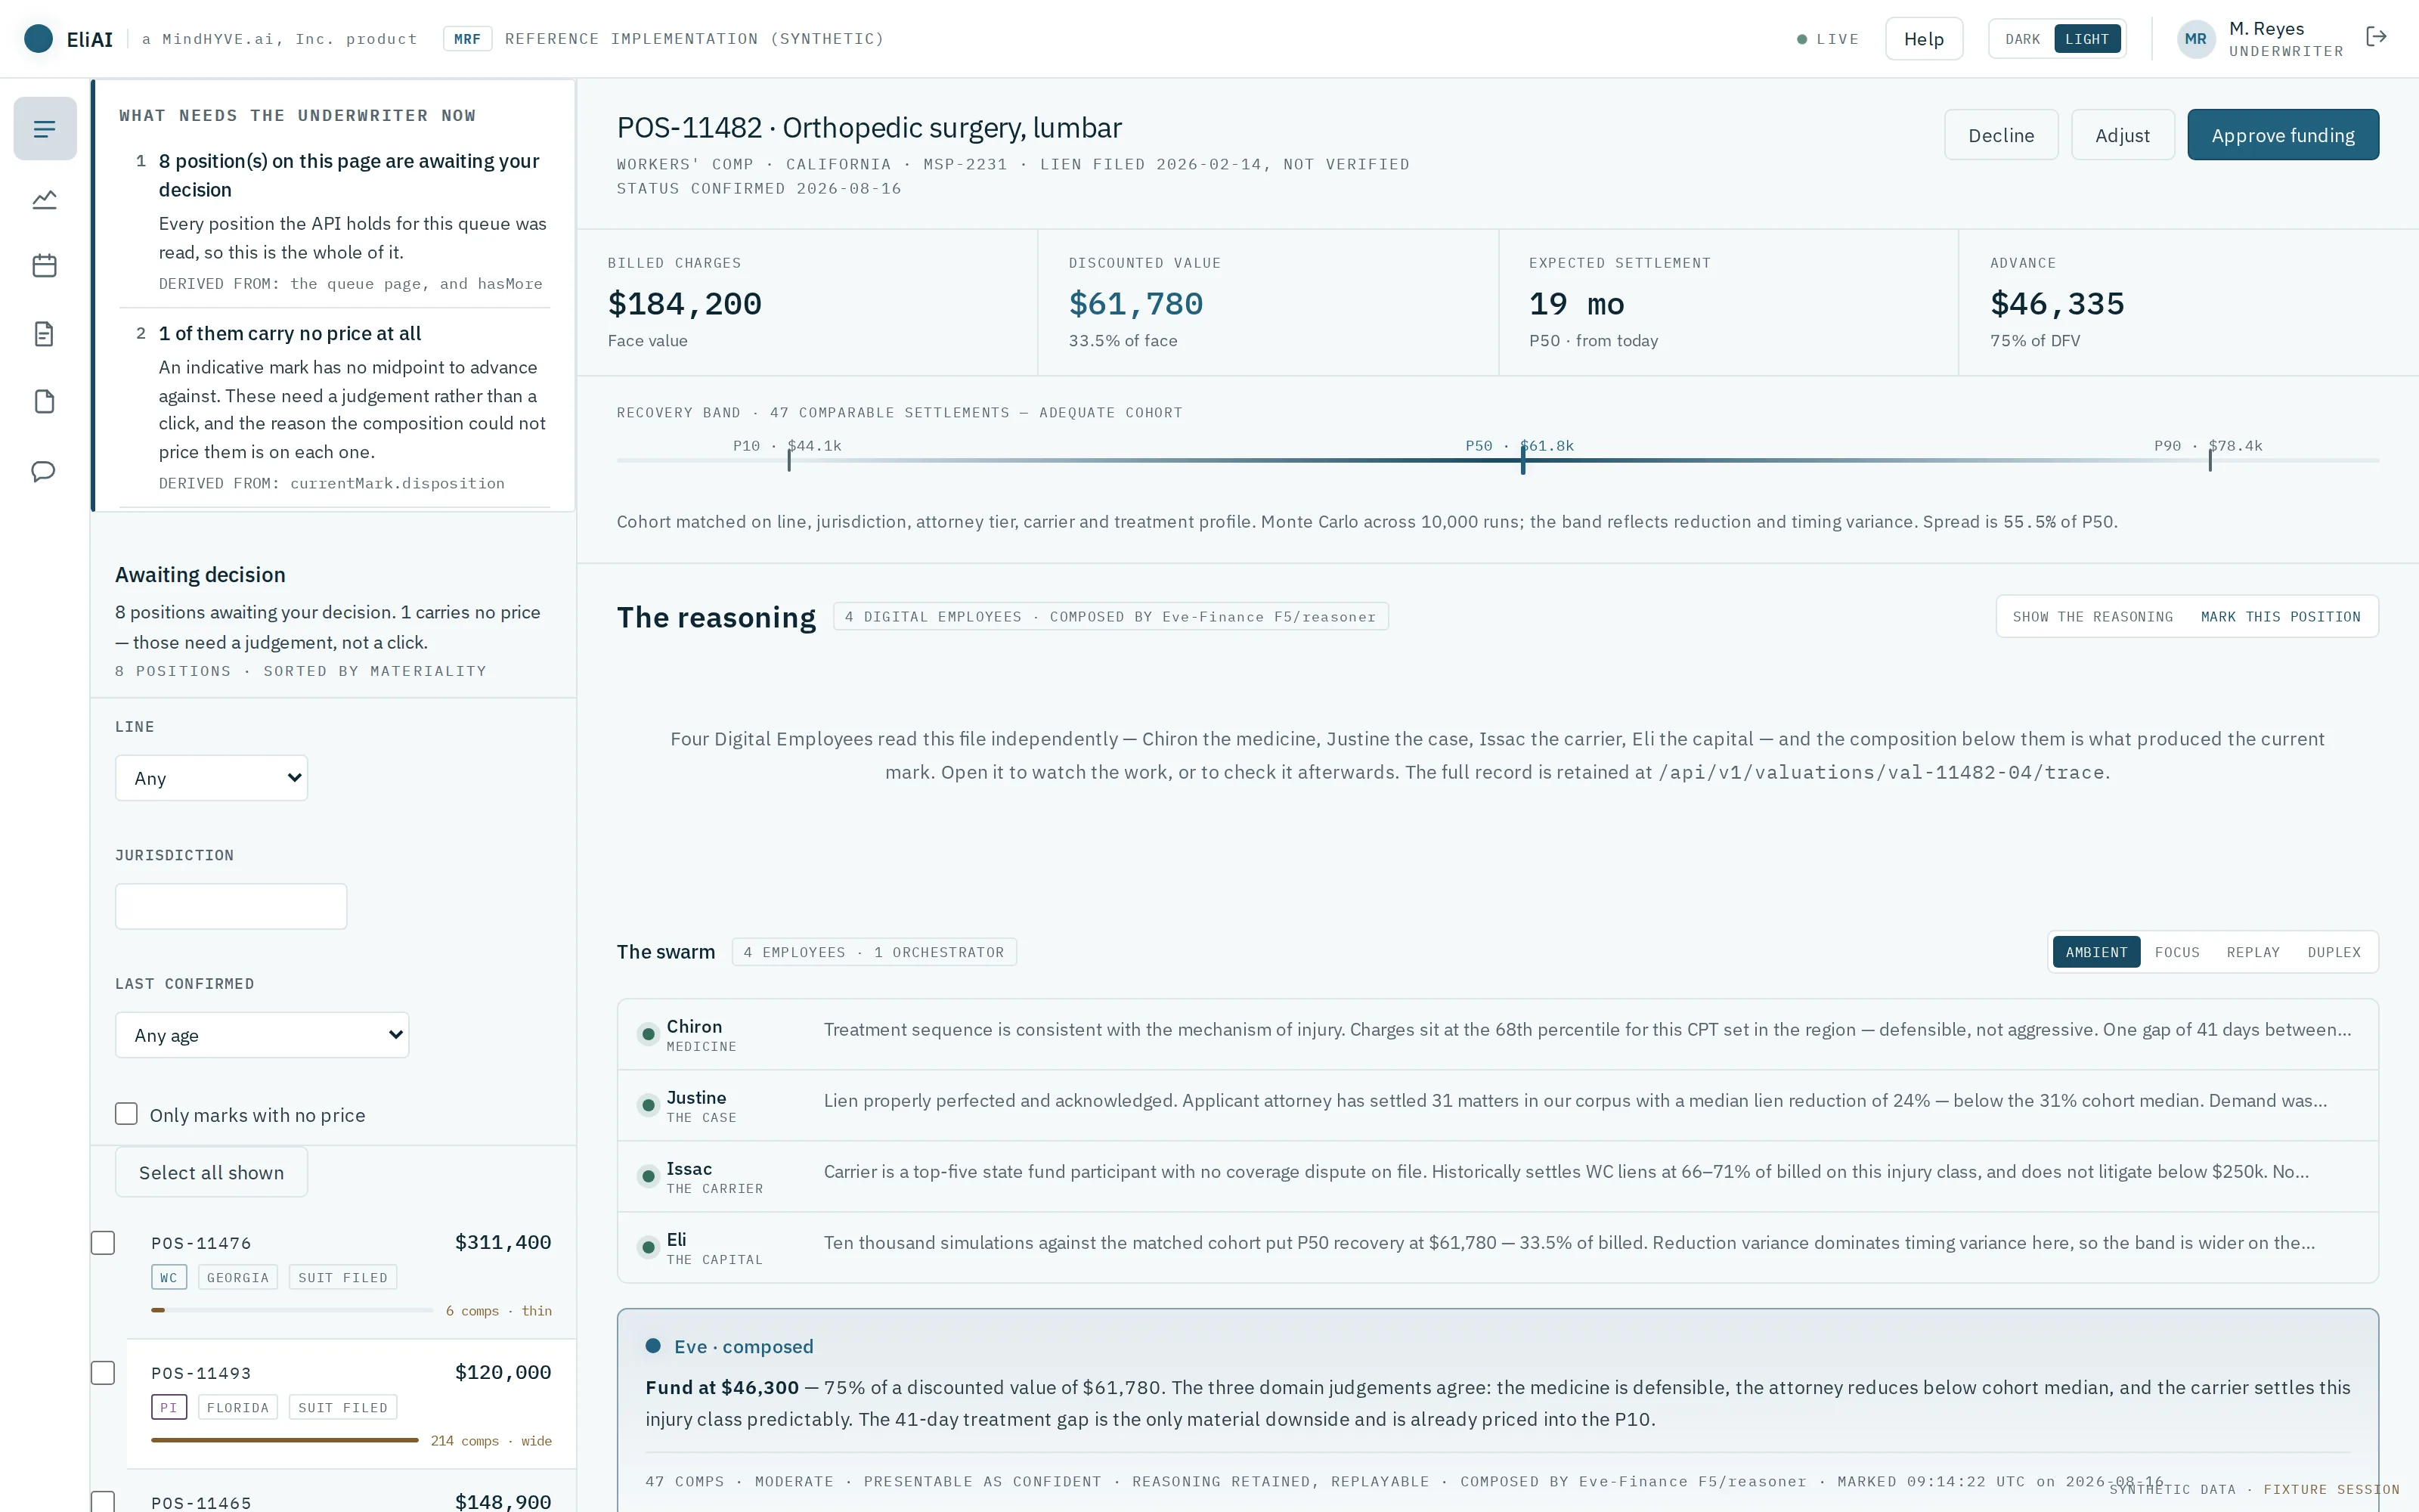Screen dimensions: 2419x1512
Task: Open Help in the top bar
Action: pos(1923,39)
